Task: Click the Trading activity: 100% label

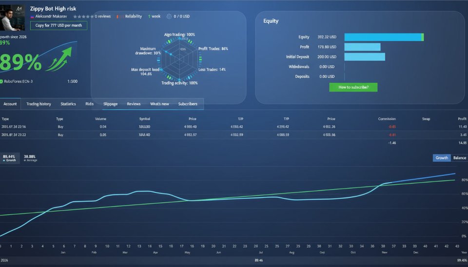Action: (179, 83)
